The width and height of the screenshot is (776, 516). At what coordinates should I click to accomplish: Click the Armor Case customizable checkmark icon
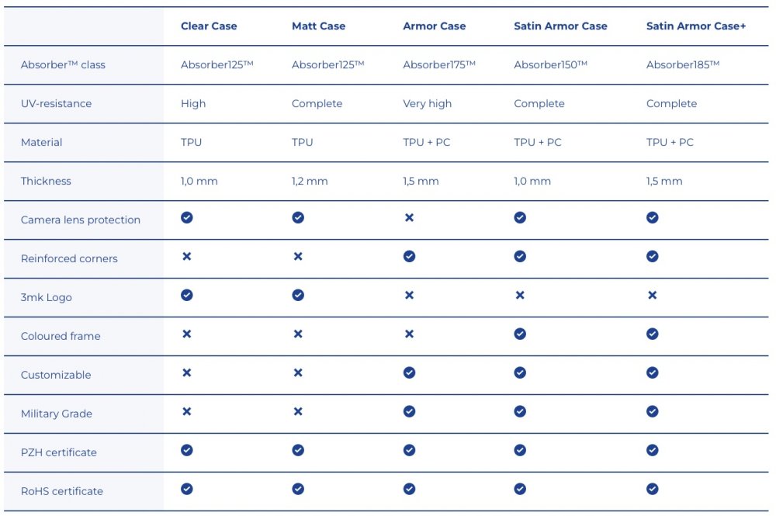pyautogui.click(x=409, y=372)
